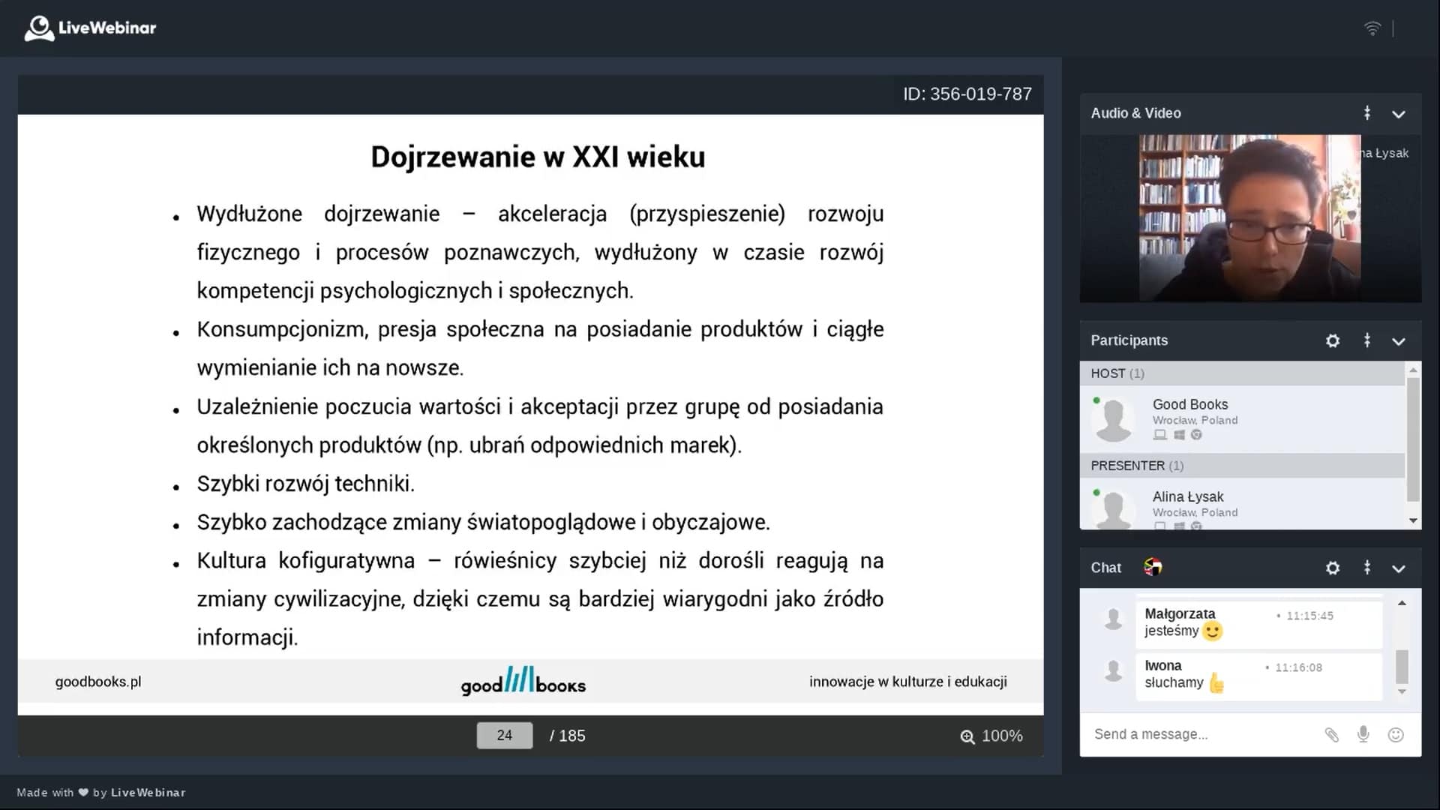
Task: Collapse the Audio & Video panel
Action: pyautogui.click(x=1399, y=114)
